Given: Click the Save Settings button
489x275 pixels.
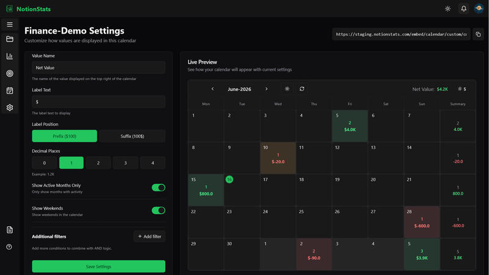Looking at the screenshot, I should pos(98,266).
